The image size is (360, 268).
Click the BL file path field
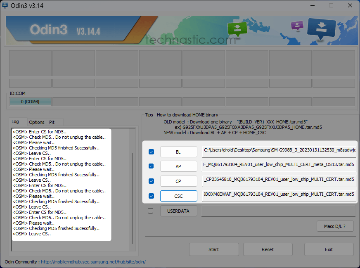tap(279, 152)
